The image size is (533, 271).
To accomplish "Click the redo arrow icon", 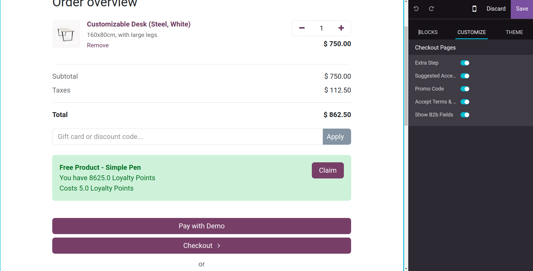I will [431, 9].
